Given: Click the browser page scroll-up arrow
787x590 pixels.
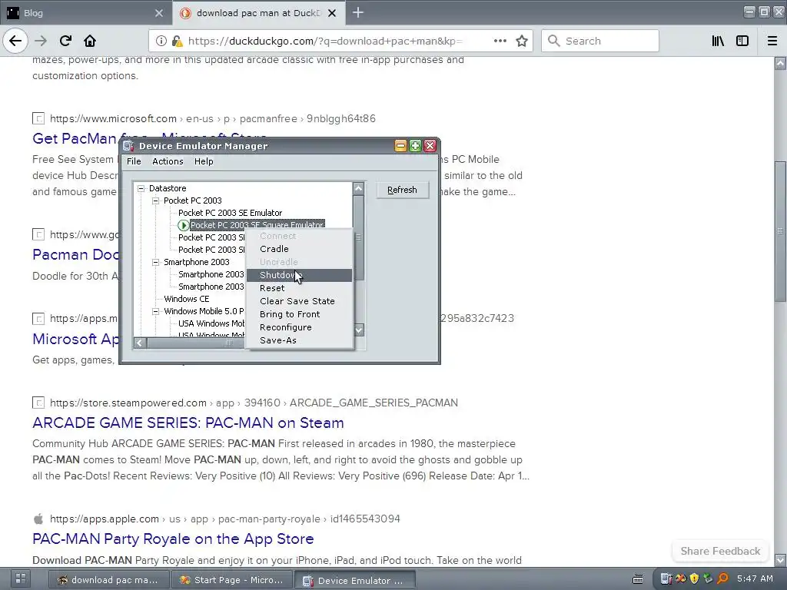Looking at the screenshot, I should tap(781, 63).
